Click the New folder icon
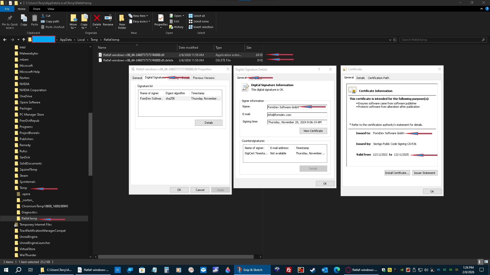The width and height of the screenshot is (490, 275). click(x=122, y=18)
